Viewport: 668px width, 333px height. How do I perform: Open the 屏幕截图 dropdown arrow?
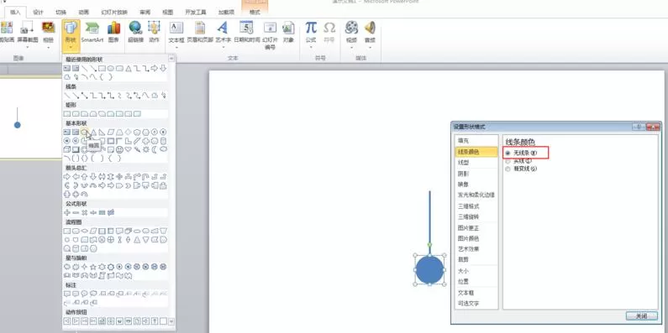[27, 46]
